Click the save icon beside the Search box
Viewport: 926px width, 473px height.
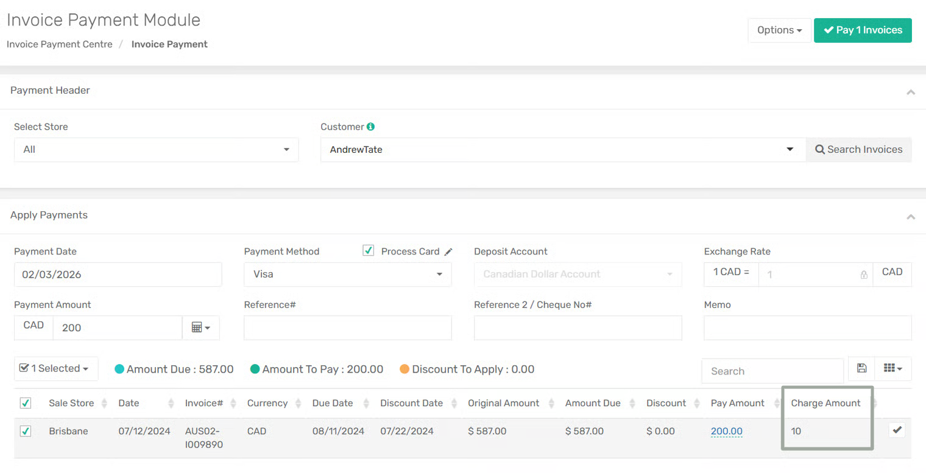pos(861,368)
